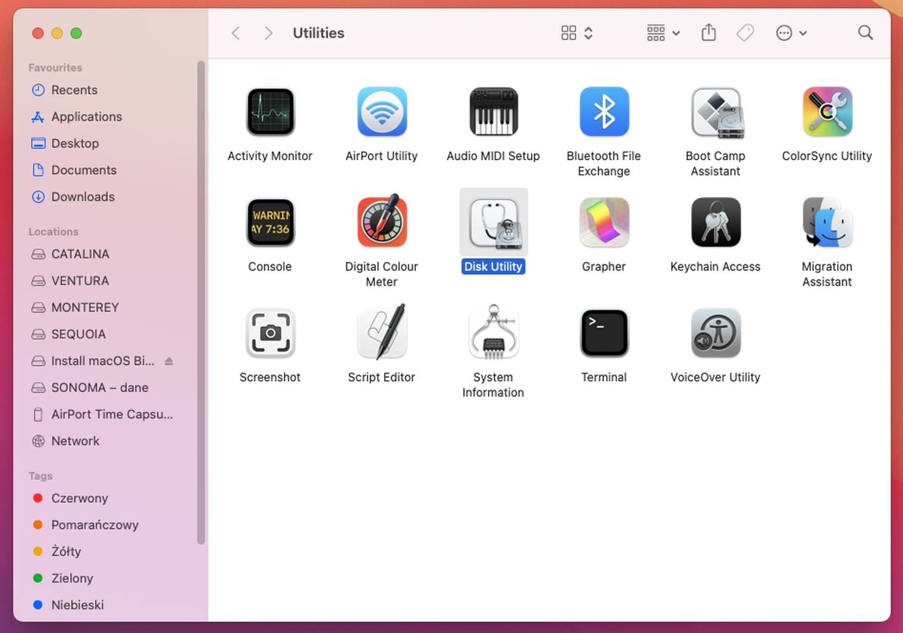
Task: Eject the Install macOS Bi... volume
Action: (x=169, y=361)
